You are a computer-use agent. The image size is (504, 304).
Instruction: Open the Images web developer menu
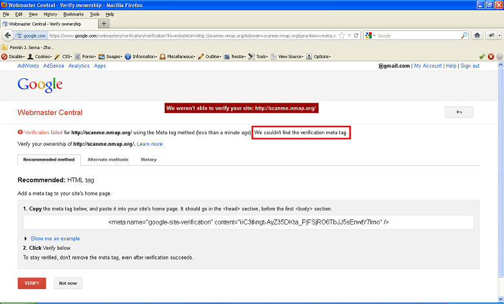coord(110,57)
